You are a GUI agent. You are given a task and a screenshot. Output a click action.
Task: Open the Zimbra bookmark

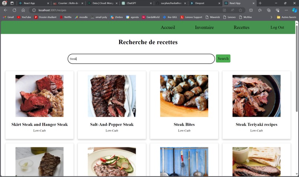[116, 17]
